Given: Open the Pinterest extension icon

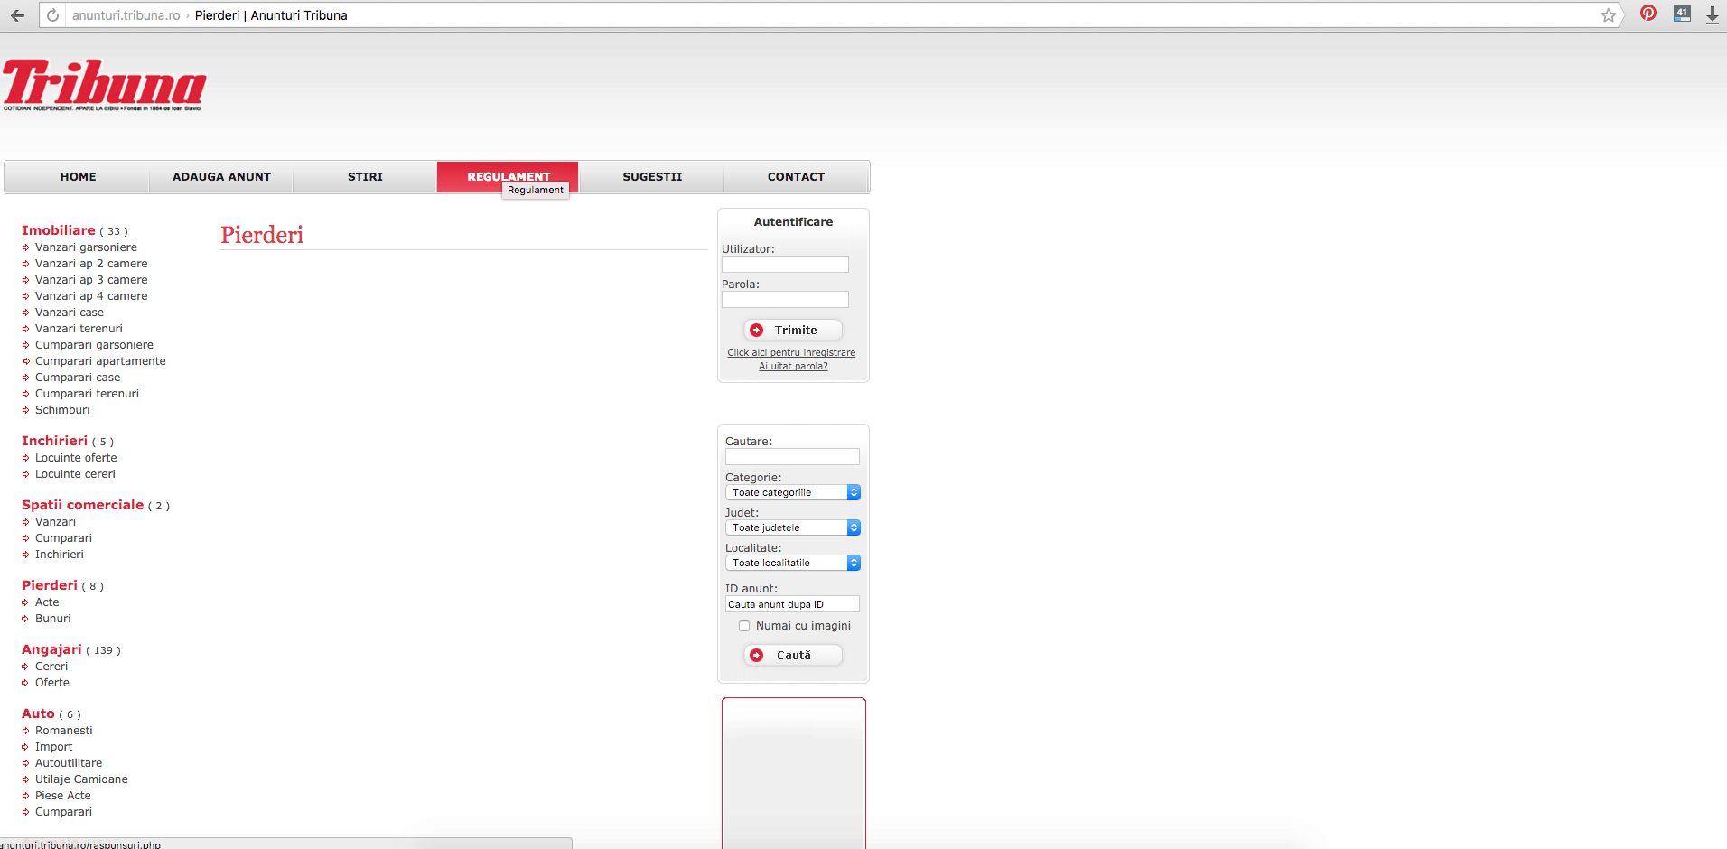Looking at the screenshot, I should [x=1648, y=14].
